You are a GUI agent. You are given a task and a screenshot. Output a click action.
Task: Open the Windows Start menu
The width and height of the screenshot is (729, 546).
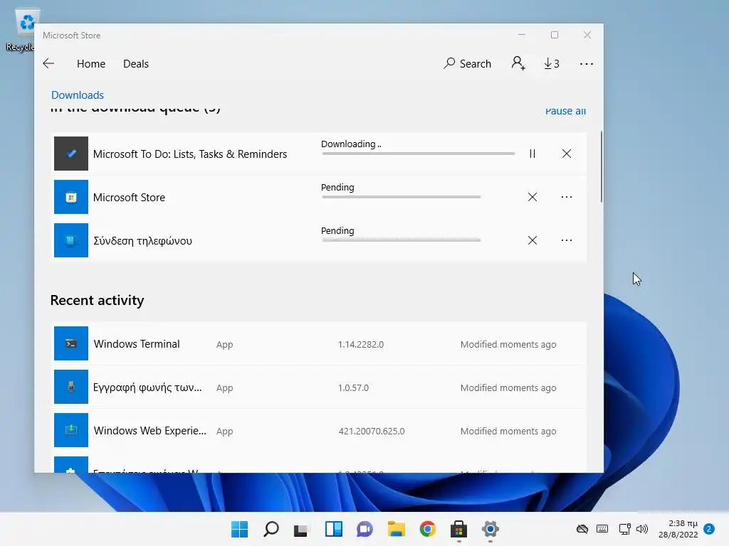tap(239, 529)
